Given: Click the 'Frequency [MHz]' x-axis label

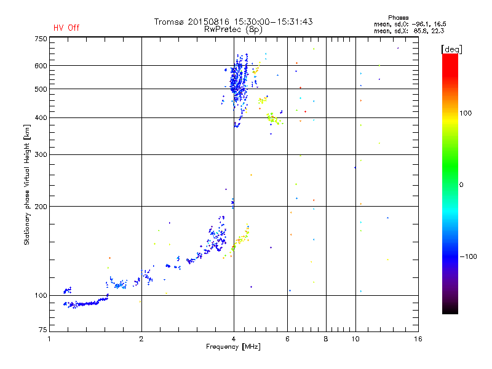Looking at the screenshot, I should (x=233, y=347).
